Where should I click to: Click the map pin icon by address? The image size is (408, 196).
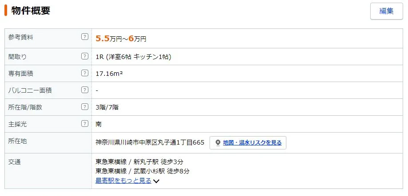[218, 143]
